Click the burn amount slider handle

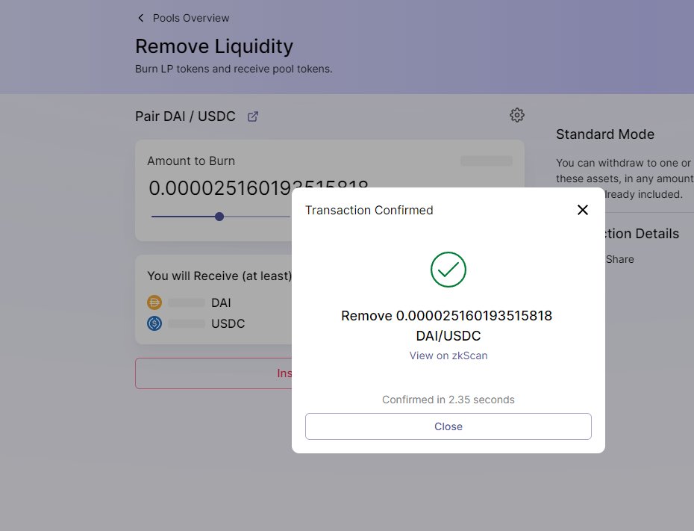click(219, 217)
